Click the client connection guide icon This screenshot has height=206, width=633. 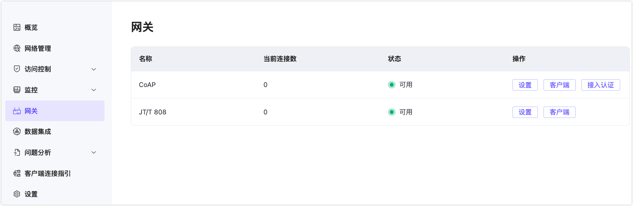17,173
